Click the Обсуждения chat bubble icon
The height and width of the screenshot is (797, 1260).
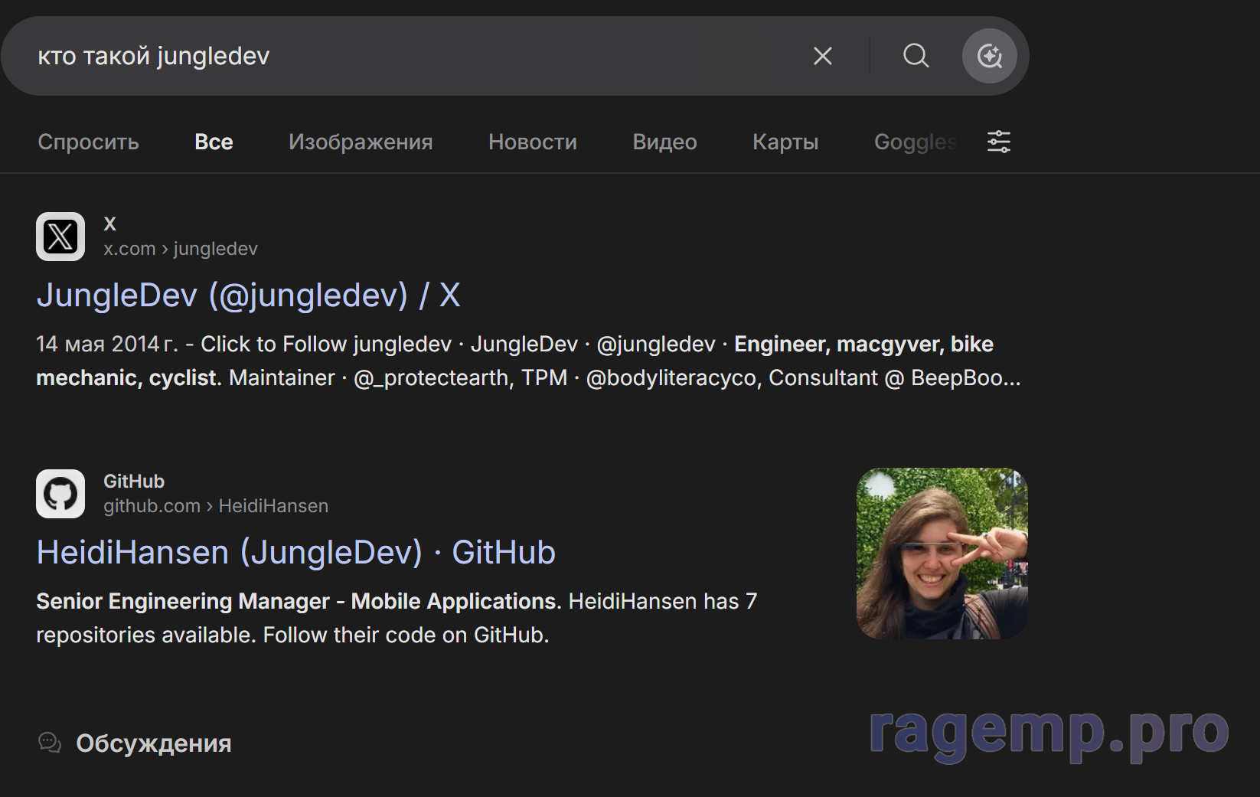coord(50,743)
